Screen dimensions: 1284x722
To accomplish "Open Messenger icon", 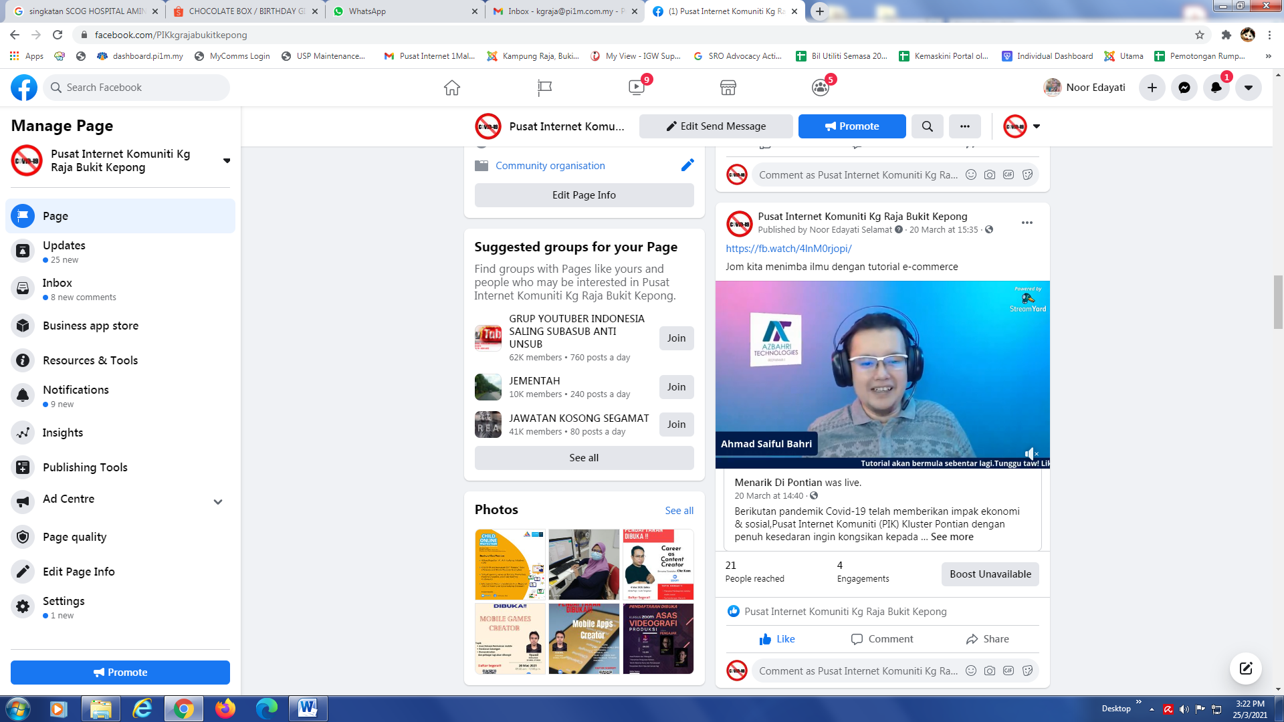I will (1184, 88).
